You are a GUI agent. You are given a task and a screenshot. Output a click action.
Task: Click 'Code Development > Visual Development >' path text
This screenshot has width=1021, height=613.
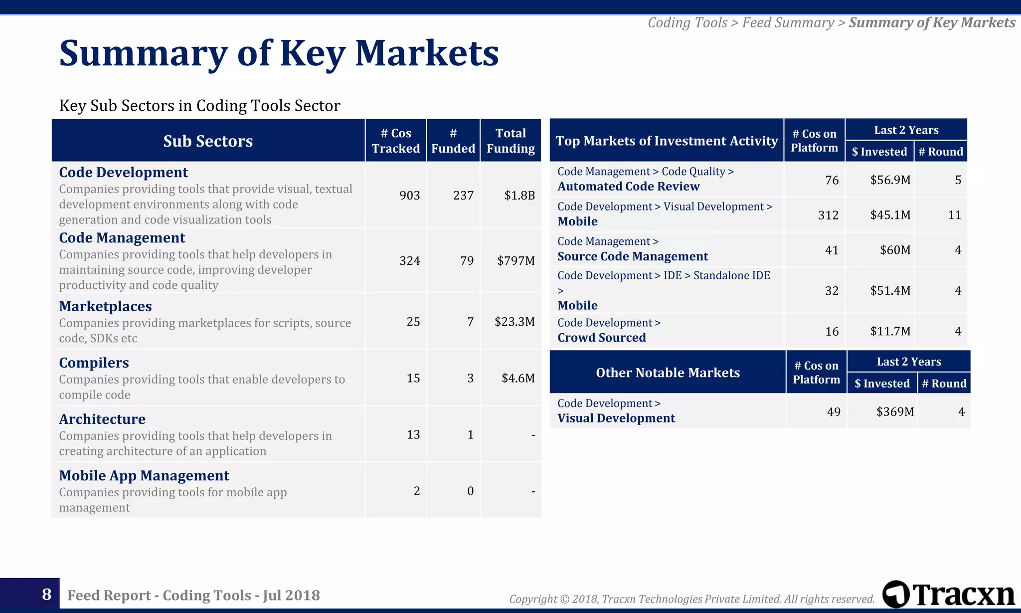click(665, 206)
